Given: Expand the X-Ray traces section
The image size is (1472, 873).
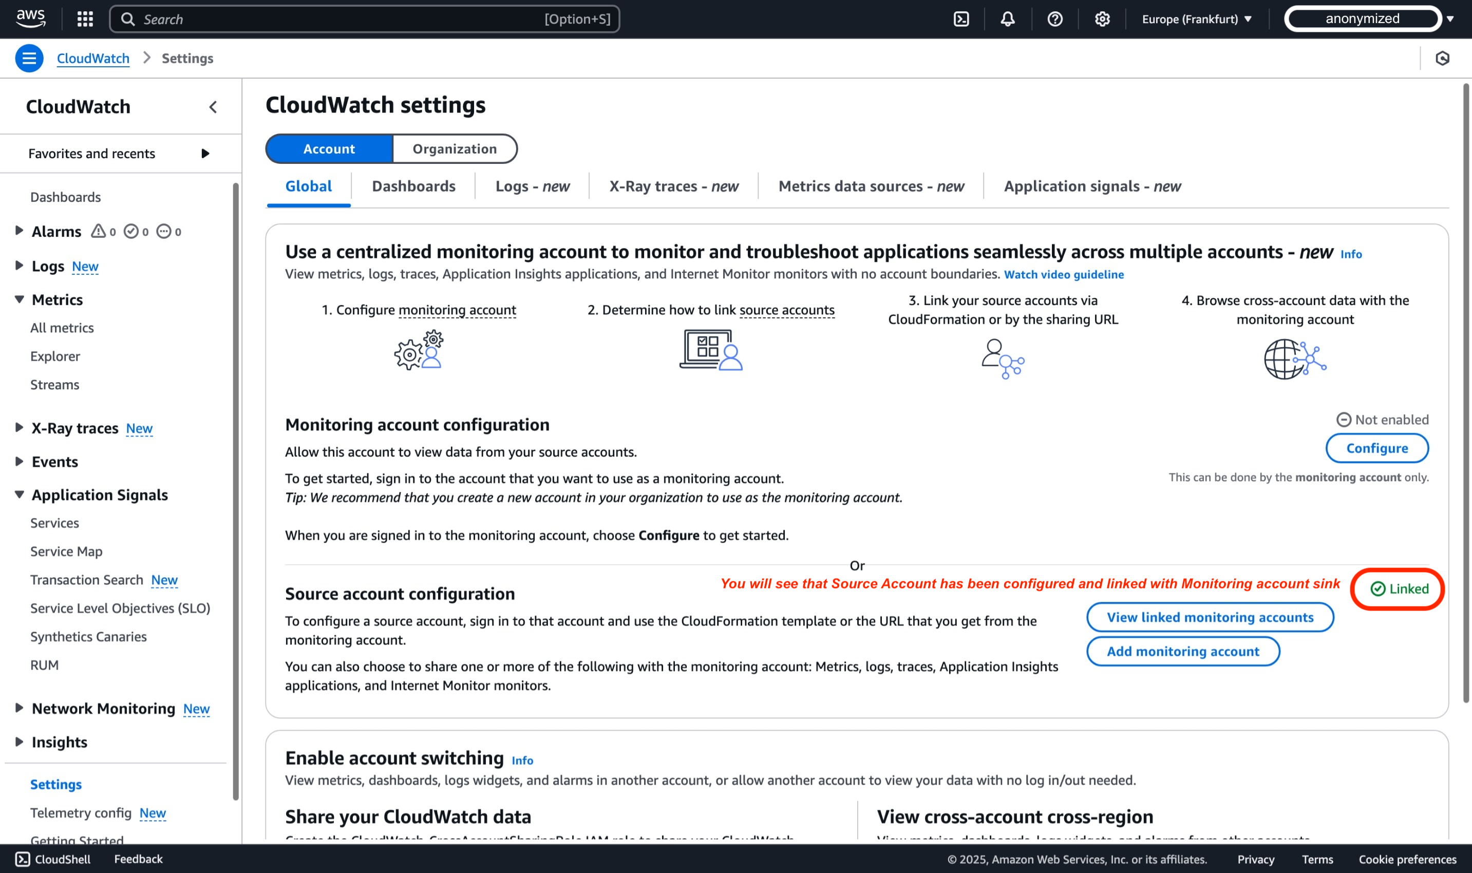Looking at the screenshot, I should 19,427.
